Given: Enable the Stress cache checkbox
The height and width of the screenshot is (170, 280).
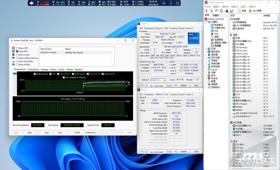Looking at the screenshot, I should tap(17, 54).
